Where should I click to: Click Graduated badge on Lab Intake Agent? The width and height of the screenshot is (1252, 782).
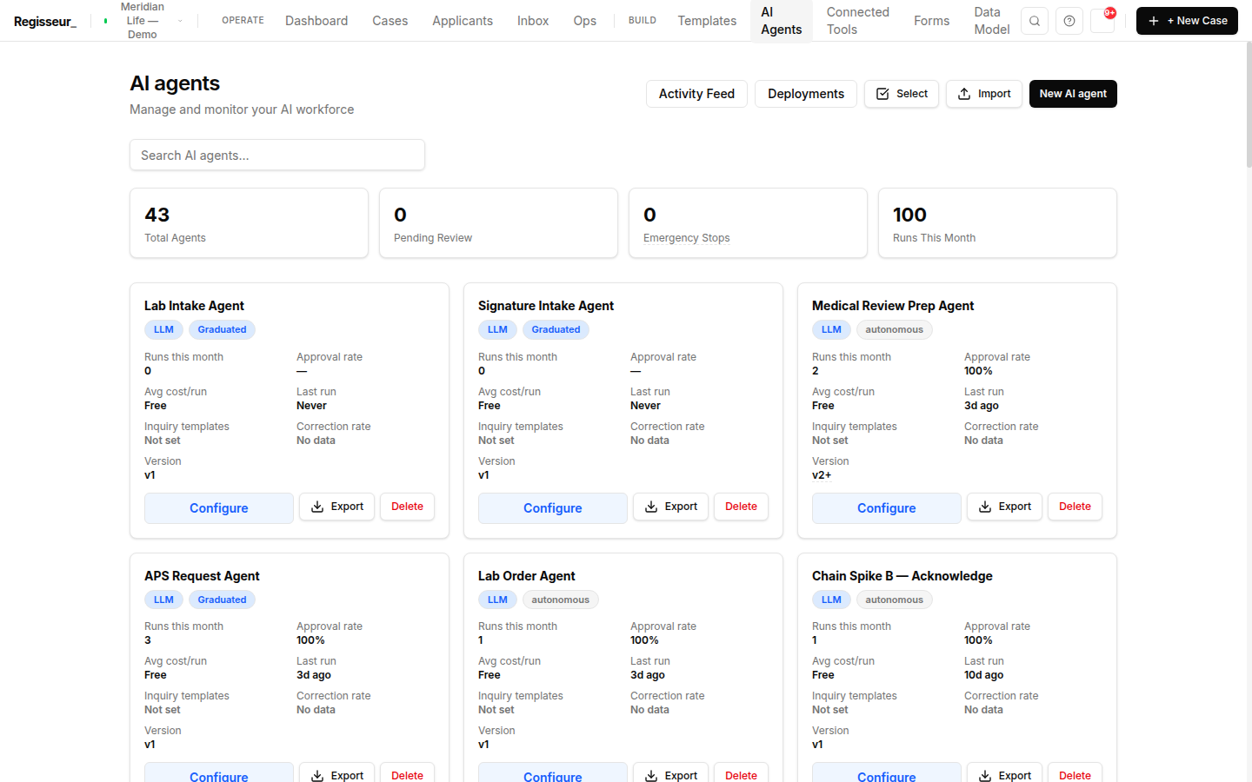[222, 329]
